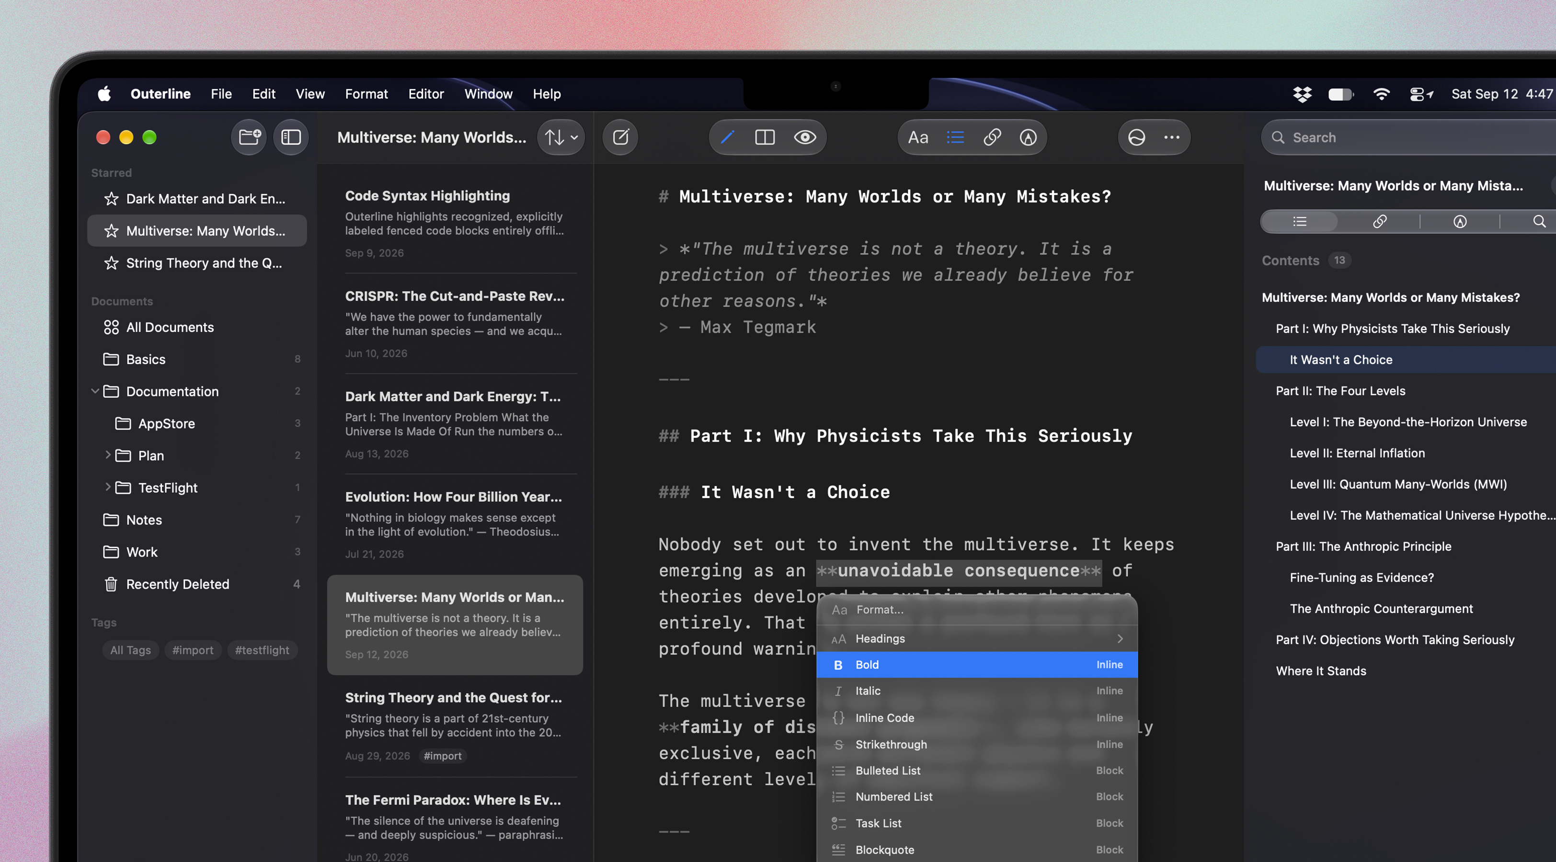Image resolution: width=1556 pixels, height=862 pixels.
Task: Switch to preview mode (eye icon)
Action: tap(804, 137)
